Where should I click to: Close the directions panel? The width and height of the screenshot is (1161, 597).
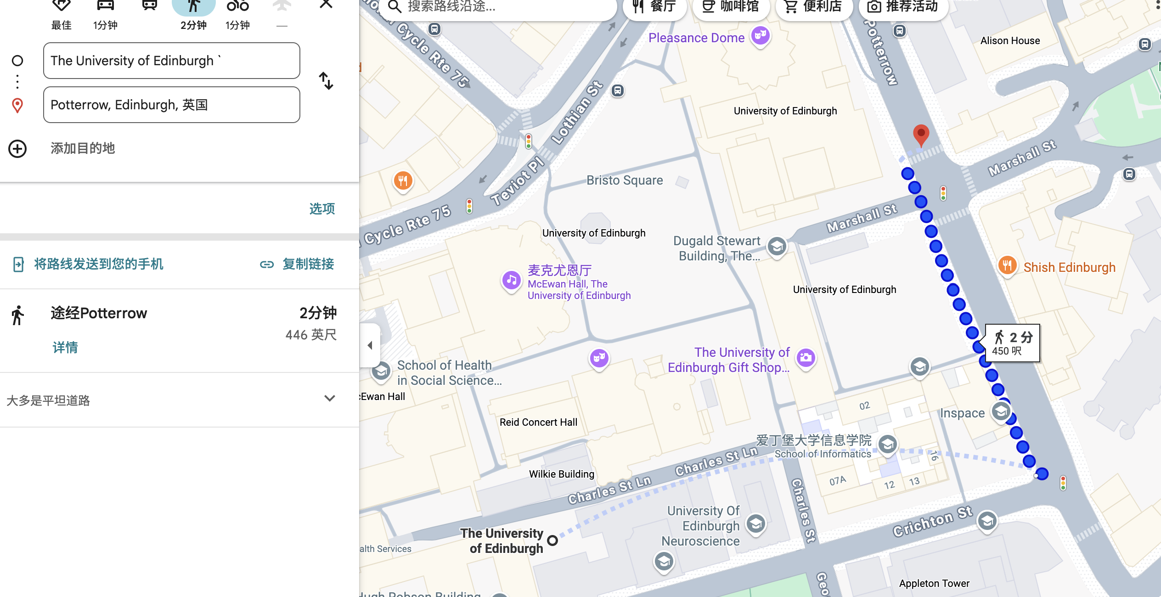tap(326, 5)
